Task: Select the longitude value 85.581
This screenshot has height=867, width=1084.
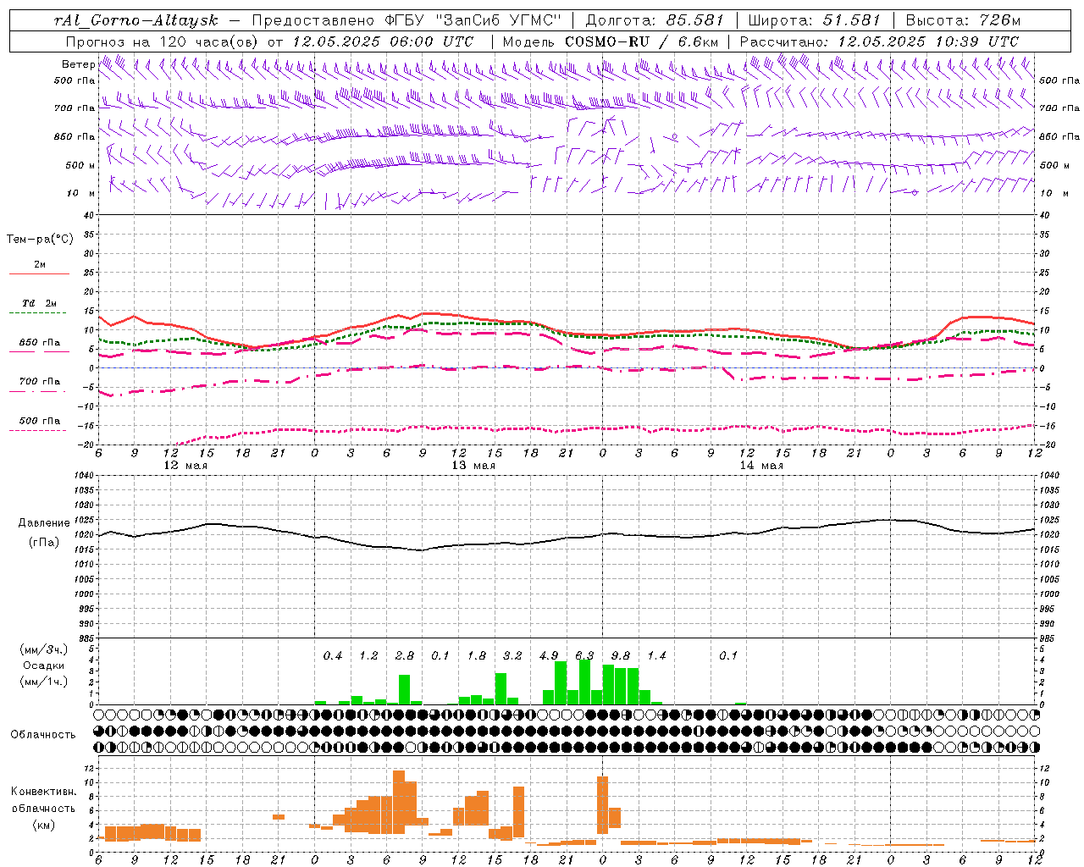Action: (x=694, y=20)
